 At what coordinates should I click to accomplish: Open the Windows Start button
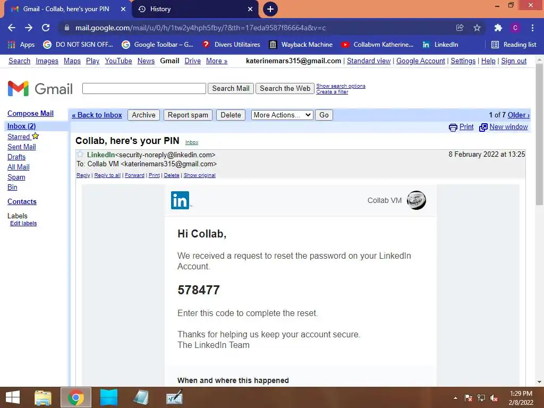pyautogui.click(x=13, y=397)
